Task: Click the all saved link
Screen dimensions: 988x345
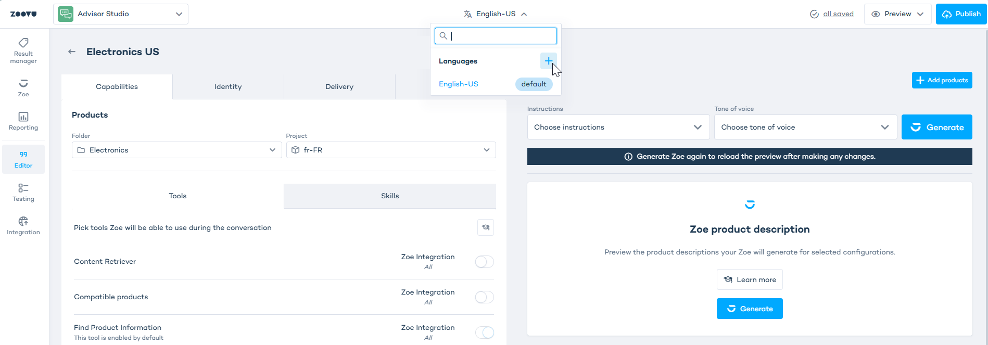Action: (838, 14)
